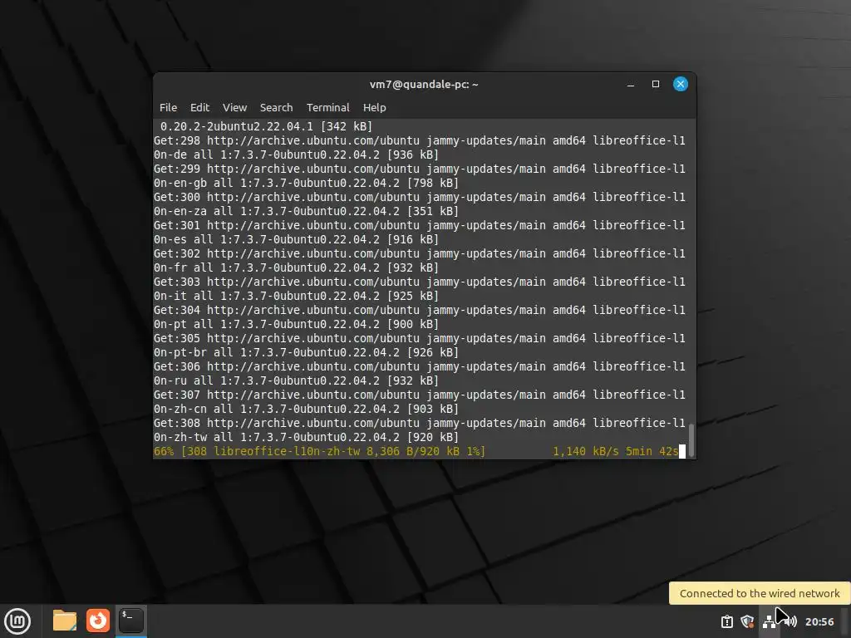
Task: Click the terminal vertical scrollbar handle
Action: [x=691, y=439]
